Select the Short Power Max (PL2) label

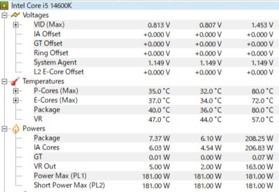69,185
